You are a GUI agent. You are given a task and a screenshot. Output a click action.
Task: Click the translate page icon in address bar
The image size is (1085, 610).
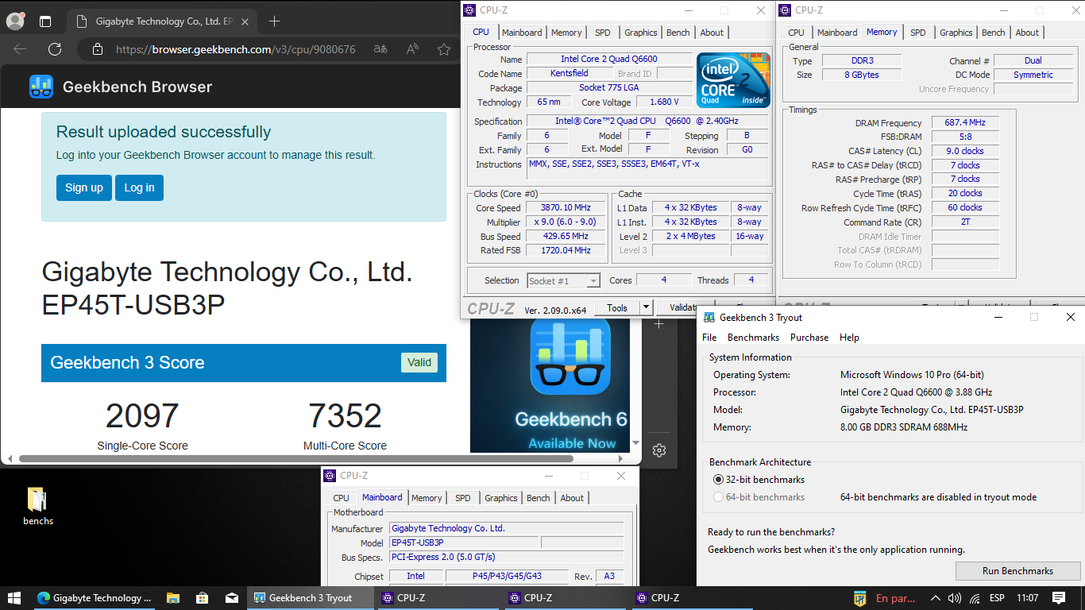tap(381, 49)
